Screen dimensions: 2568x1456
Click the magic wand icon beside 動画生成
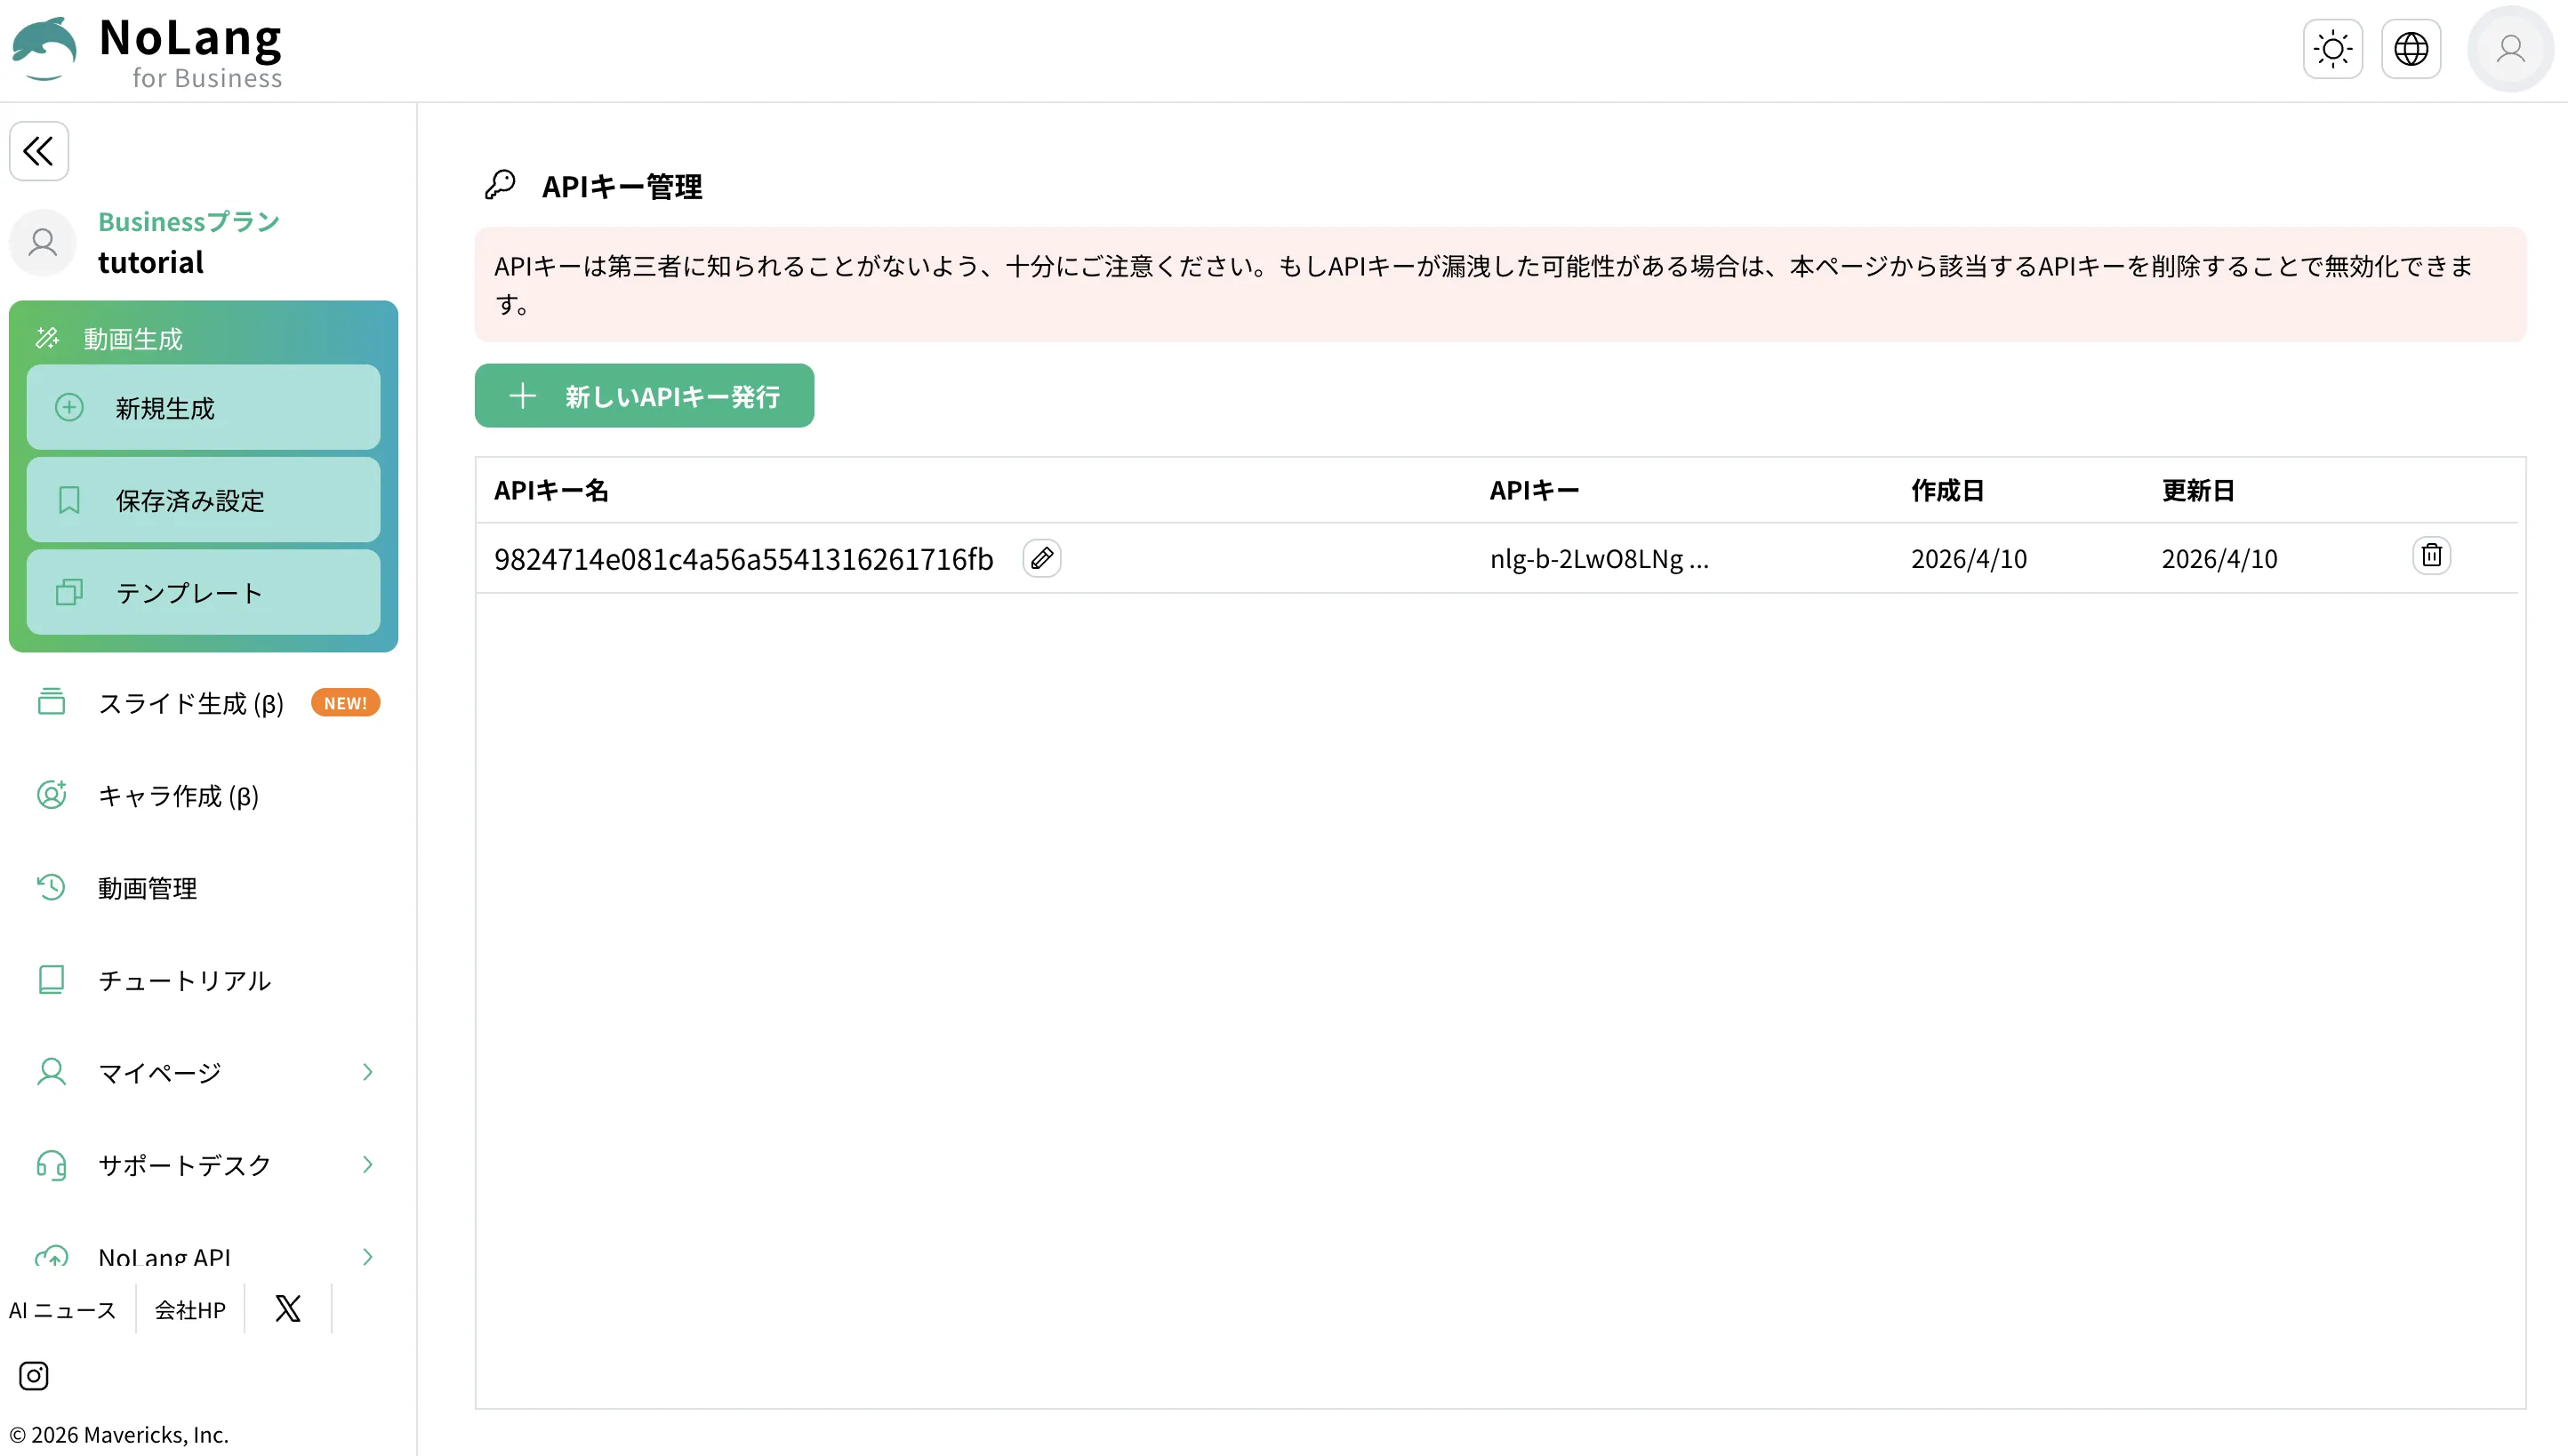[47, 338]
